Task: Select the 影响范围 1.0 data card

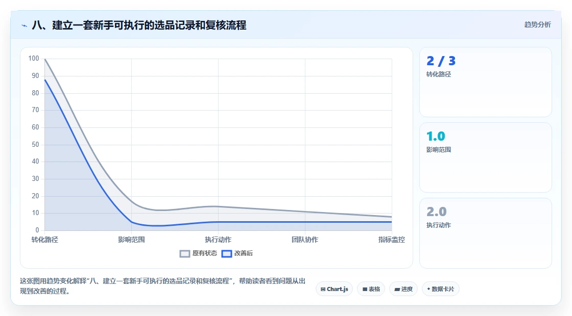Action: tap(486, 157)
